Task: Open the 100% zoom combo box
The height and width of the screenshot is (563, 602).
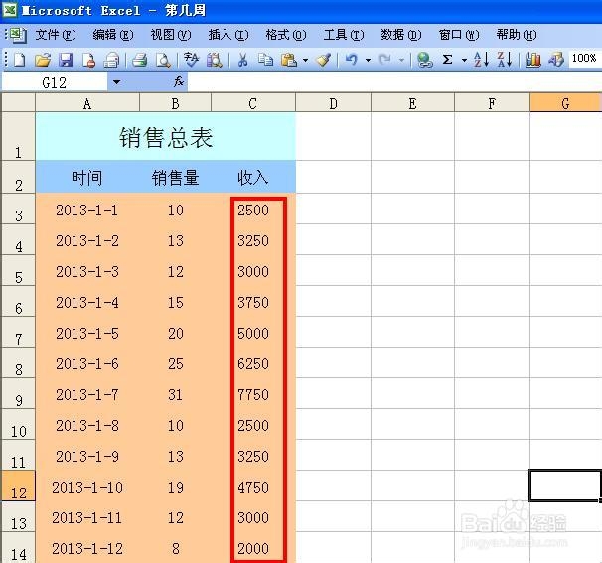Action: pyautogui.click(x=585, y=59)
